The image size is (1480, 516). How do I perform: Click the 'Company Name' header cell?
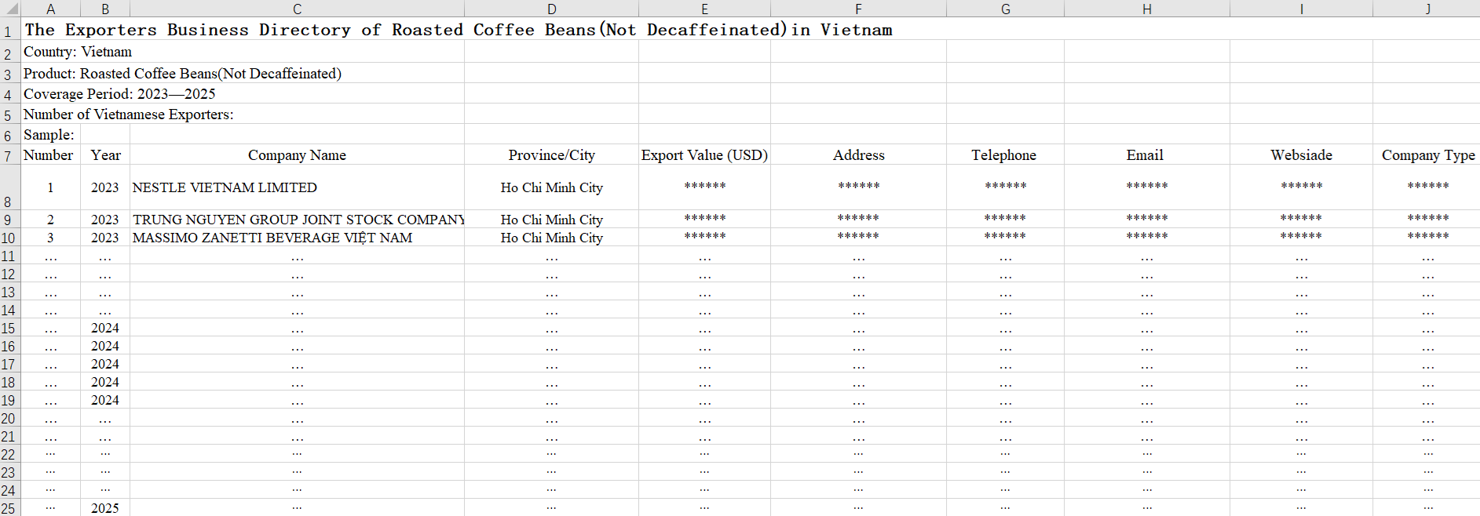pyautogui.click(x=297, y=155)
